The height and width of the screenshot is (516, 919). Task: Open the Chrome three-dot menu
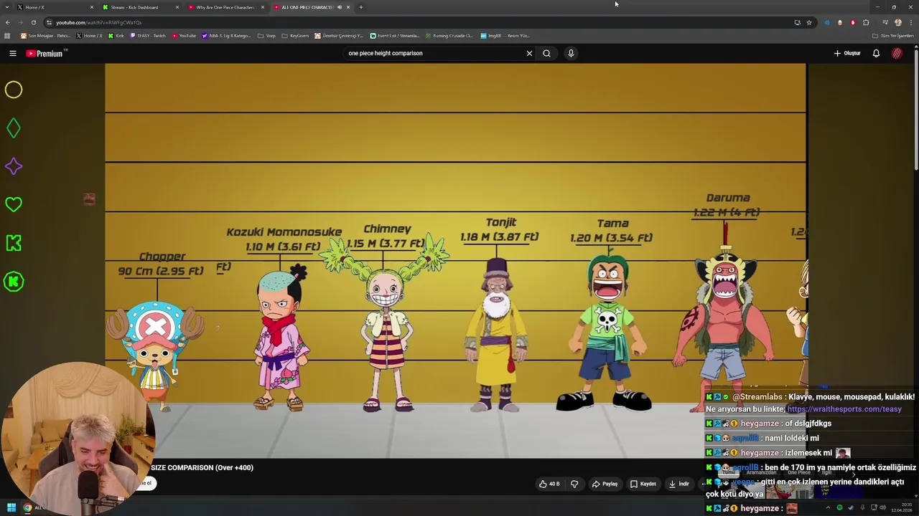coord(910,22)
